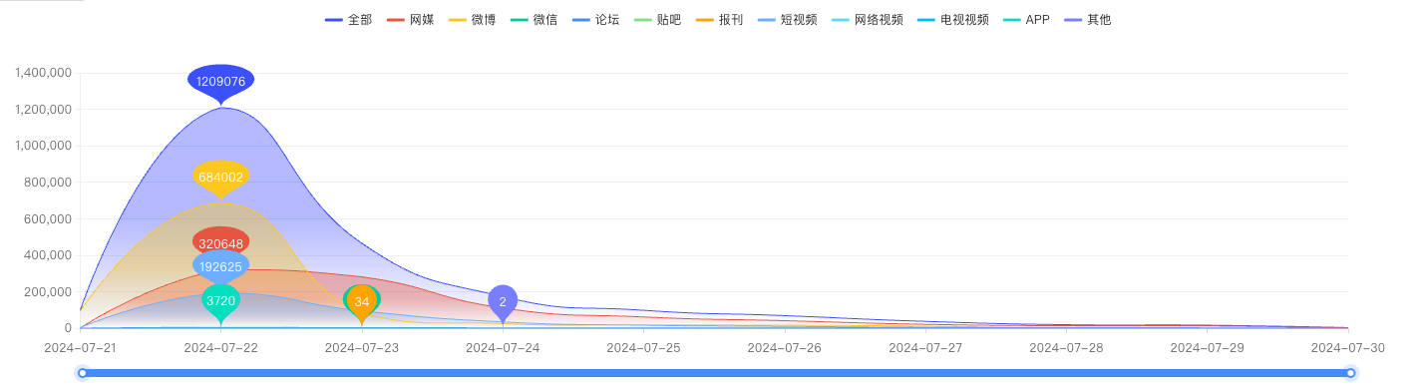Image resolution: width=1426 pixels, height=389 pixels.
Task: Click the teal 3720 marker pin
Action: [x=220, y=301]
